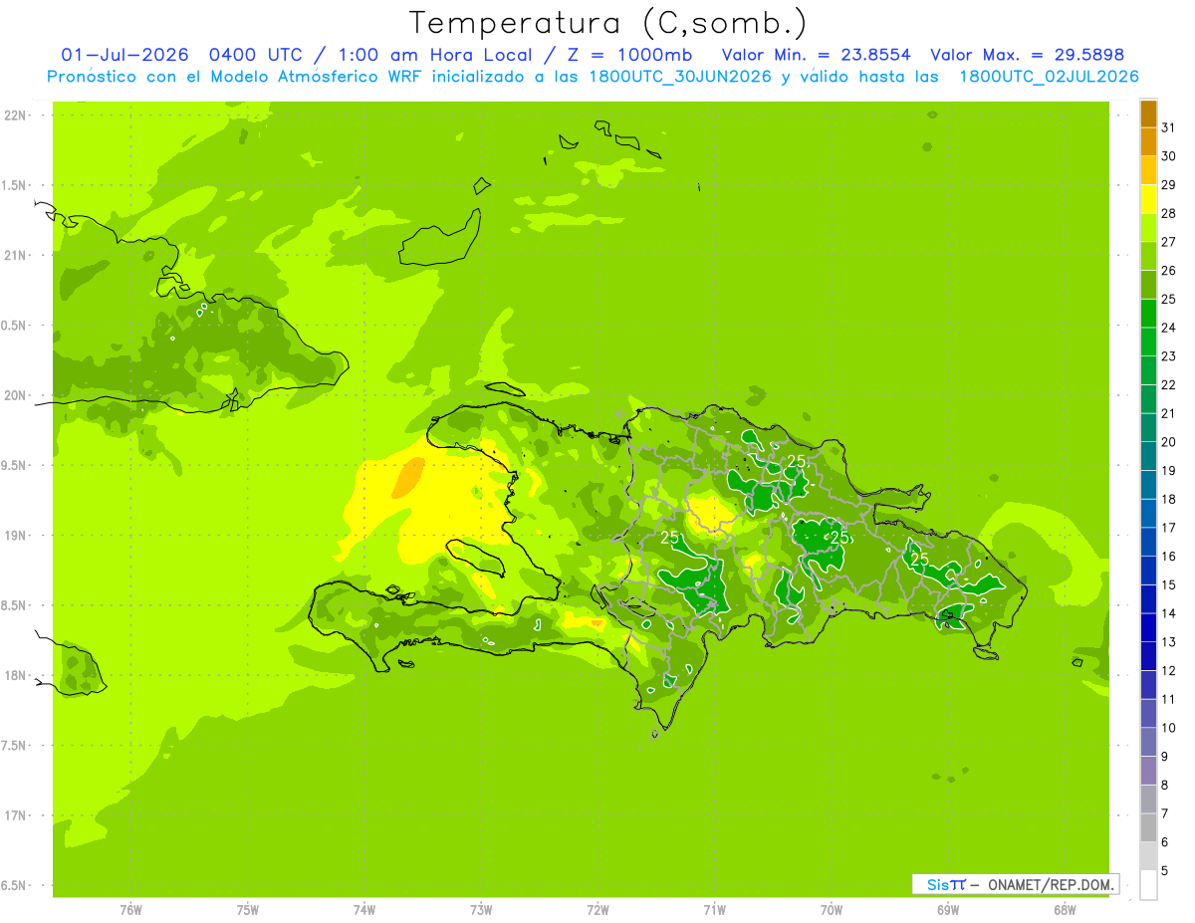This screenshot has height=923, width=1195.
Task: Click the 72W longitude axis label
Action: tap(597, 910)
